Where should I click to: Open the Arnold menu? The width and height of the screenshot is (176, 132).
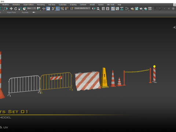(92, 5)
